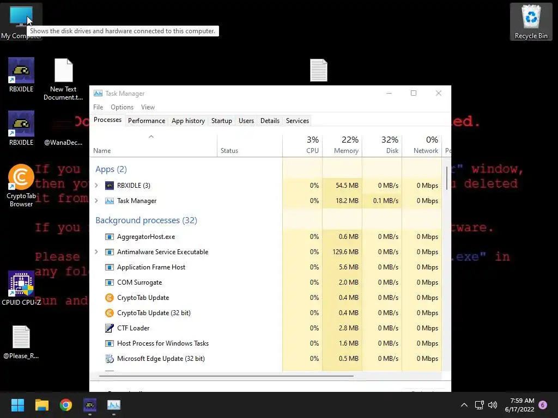The width and height of the screenshot is (558, 418).
Task: Sort by the Status column header
Action: coord(250,146)
